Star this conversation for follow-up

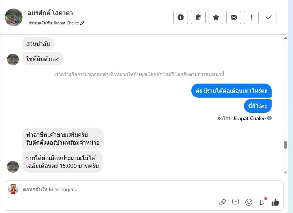coord(216,17)
